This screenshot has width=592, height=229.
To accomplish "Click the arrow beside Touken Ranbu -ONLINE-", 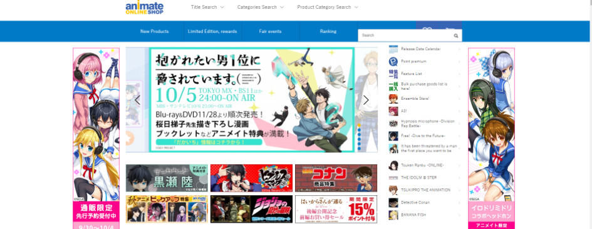I will point(459,165).
